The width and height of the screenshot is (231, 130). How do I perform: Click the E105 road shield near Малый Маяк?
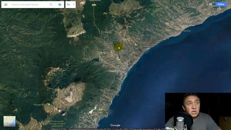(x=101, y=109)
